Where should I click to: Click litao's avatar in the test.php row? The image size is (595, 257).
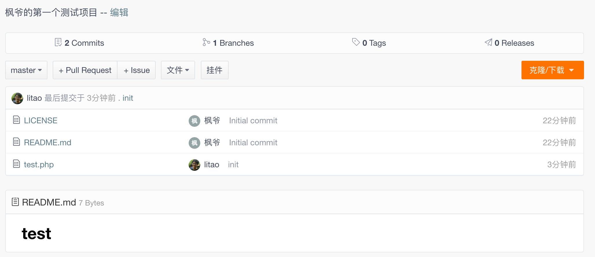[194, 165]
